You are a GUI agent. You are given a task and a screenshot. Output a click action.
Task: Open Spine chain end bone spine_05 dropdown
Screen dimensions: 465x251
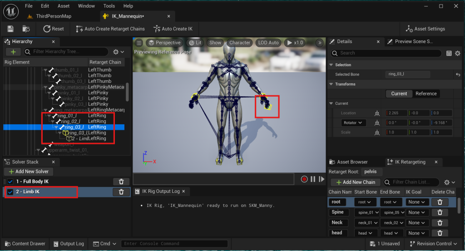(393, 212)
